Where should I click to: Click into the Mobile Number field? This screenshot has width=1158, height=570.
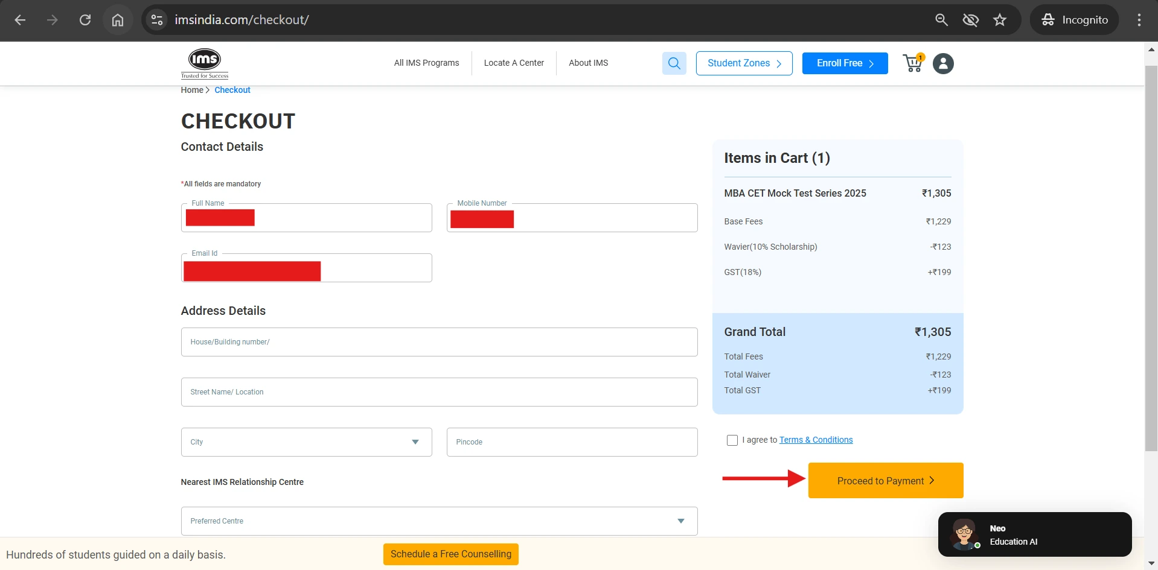coord(572,218)
